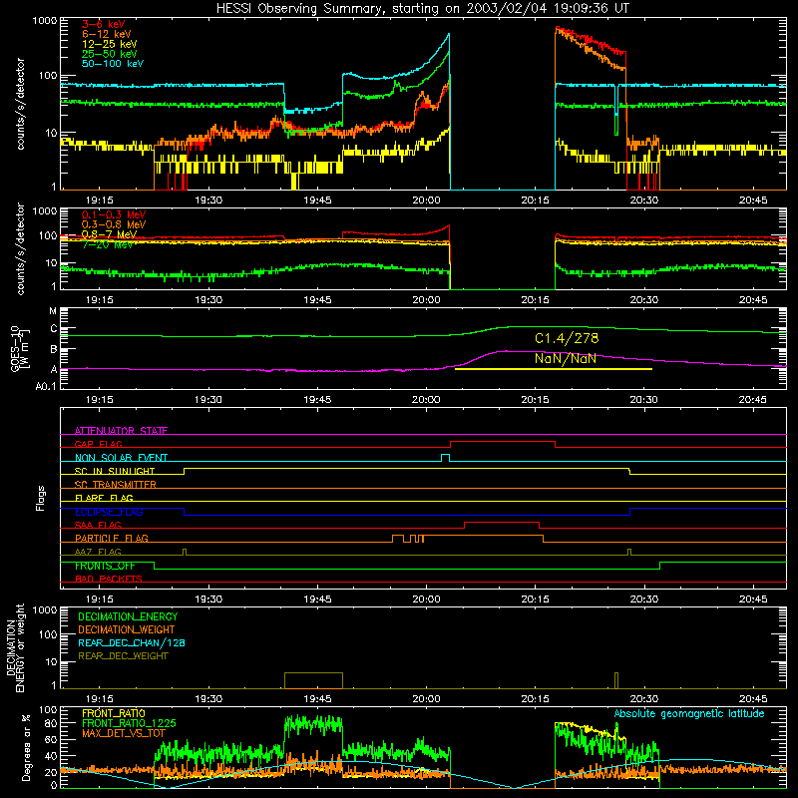Select the ATTENUATOR_STATE flag label

(x=121, y=431)
